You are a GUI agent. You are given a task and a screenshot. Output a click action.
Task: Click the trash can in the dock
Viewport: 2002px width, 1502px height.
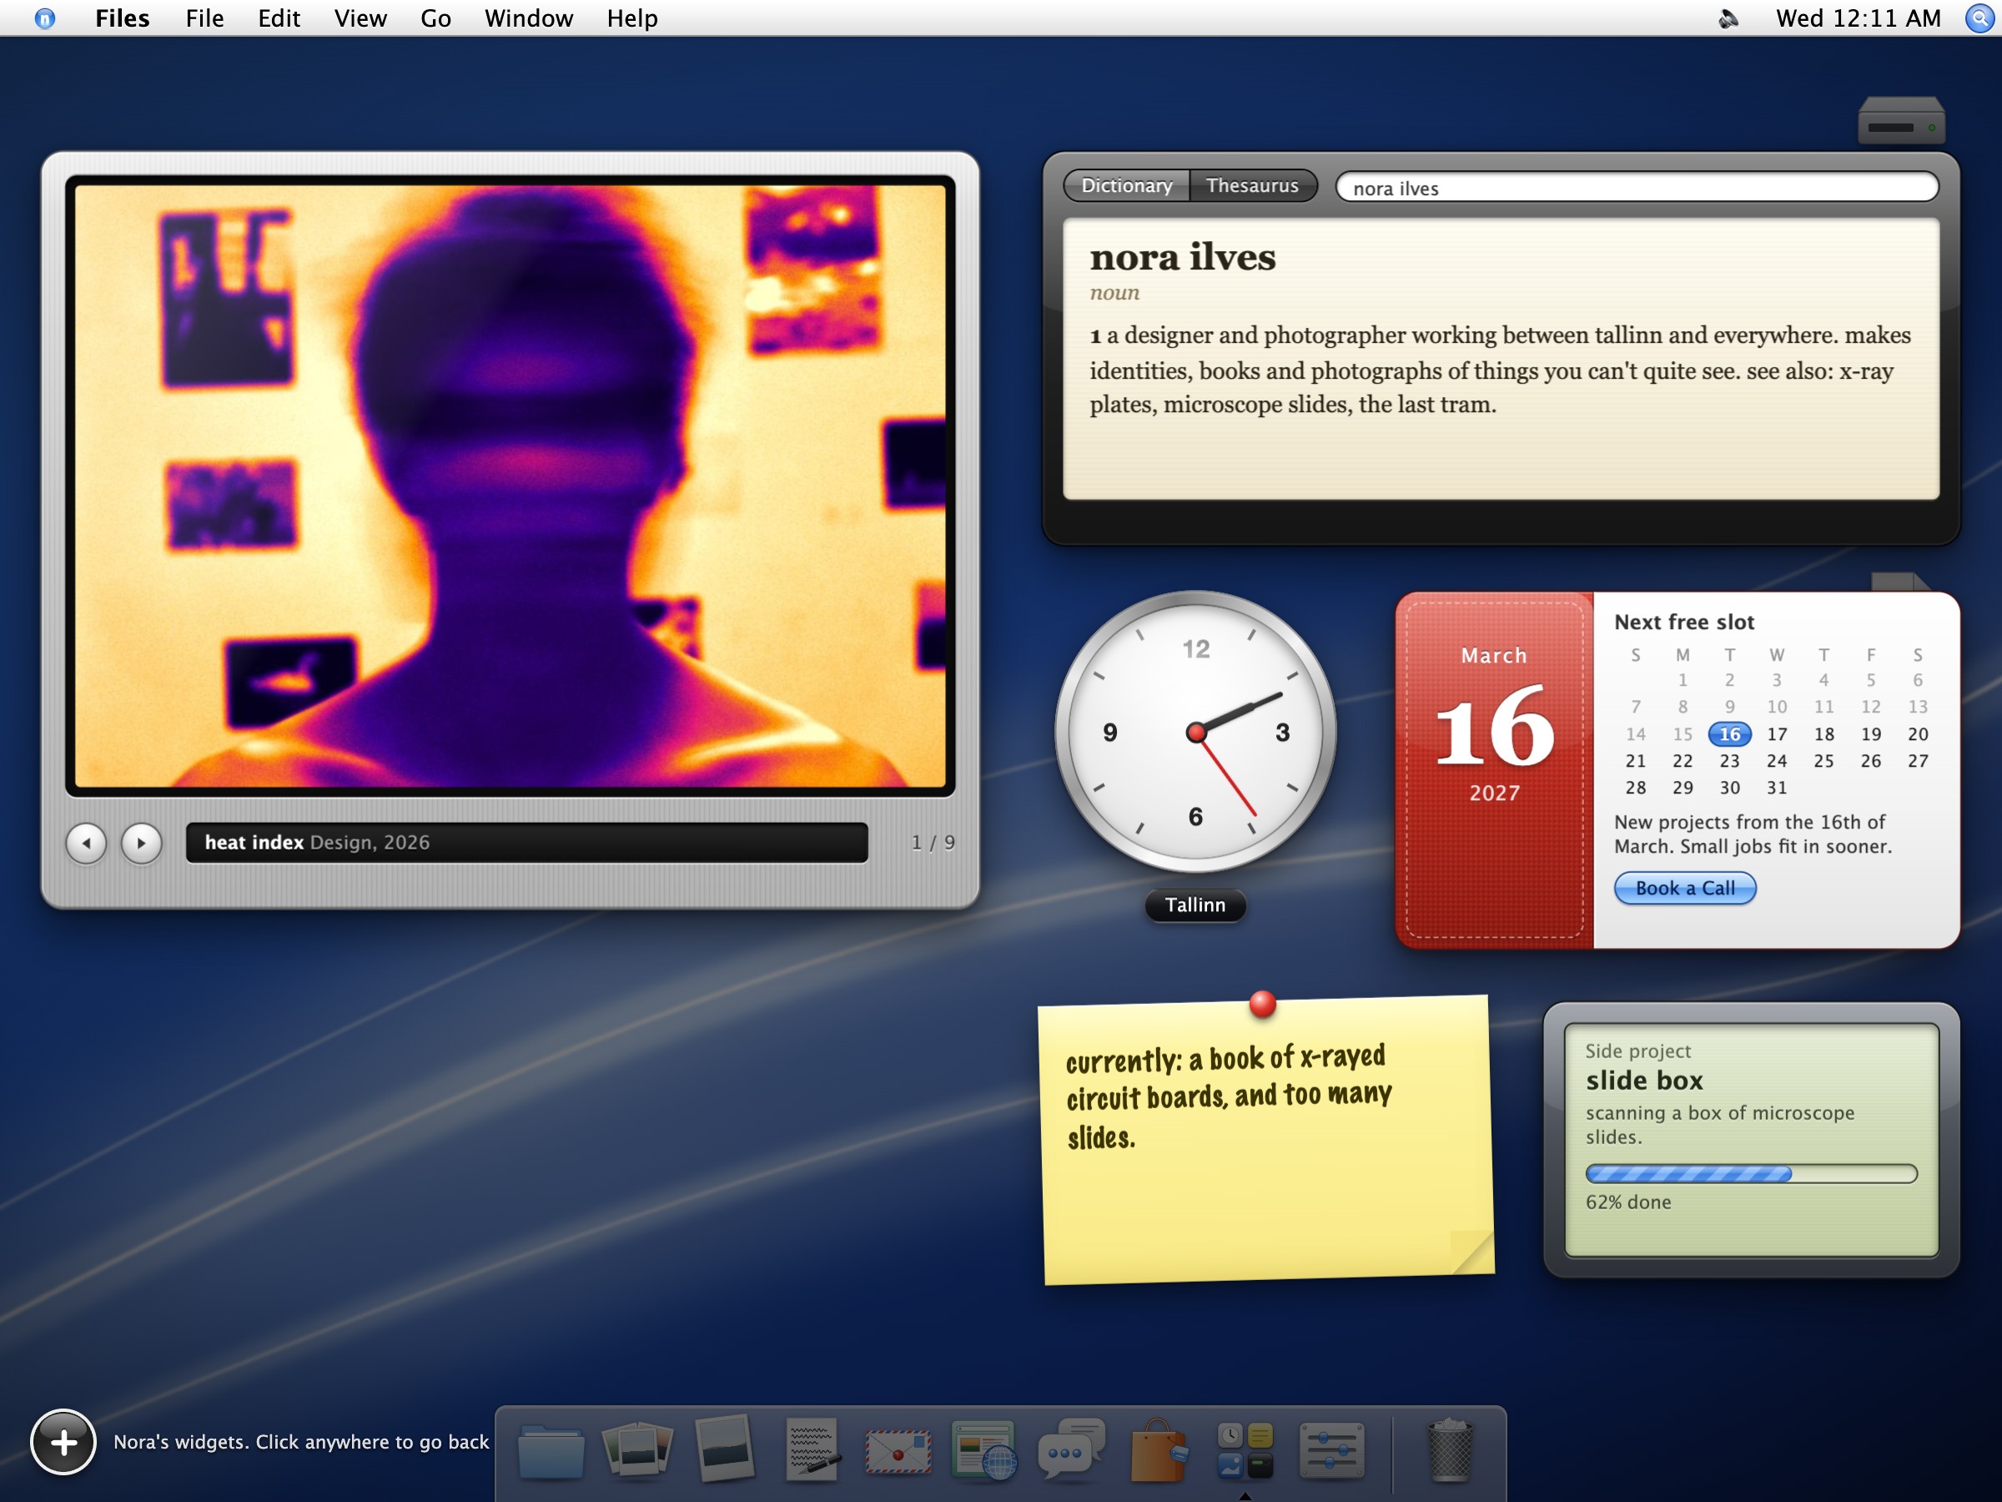(x=1450, y=1450)
